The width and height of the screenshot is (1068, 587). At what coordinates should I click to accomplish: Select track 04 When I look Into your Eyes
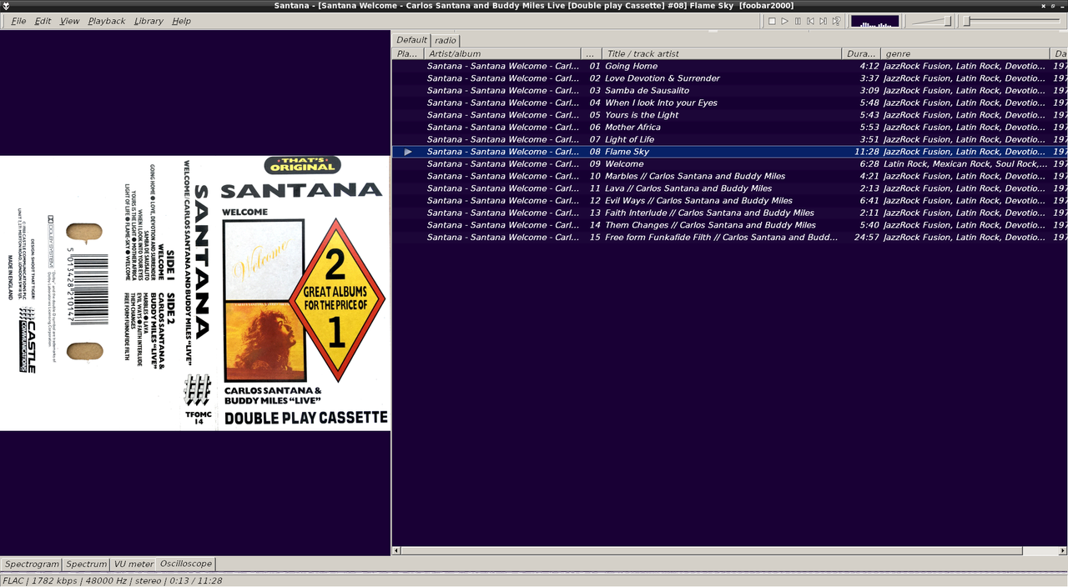pos(729,103)
